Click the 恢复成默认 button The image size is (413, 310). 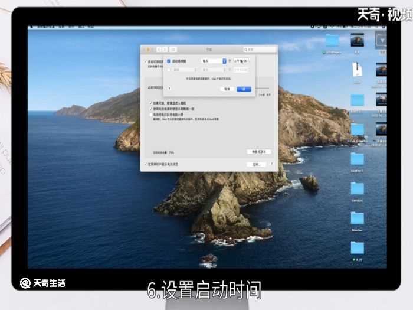[x=258, y=152]
